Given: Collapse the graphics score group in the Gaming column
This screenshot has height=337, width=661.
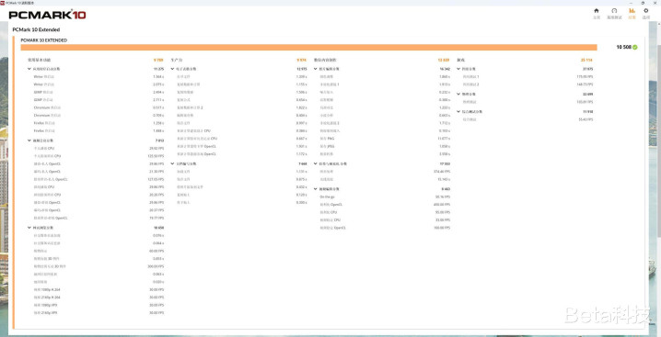Looking at the screenshot, I should point(458,69).
